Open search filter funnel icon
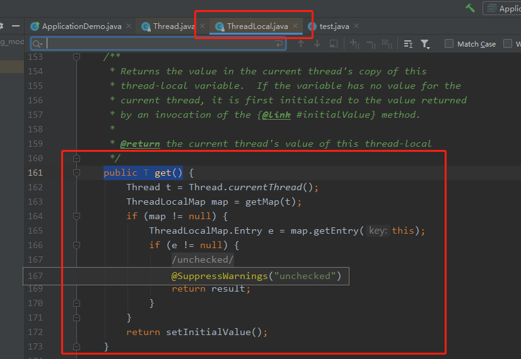This screenshot has height=359, width=521. tap(425, 44)
